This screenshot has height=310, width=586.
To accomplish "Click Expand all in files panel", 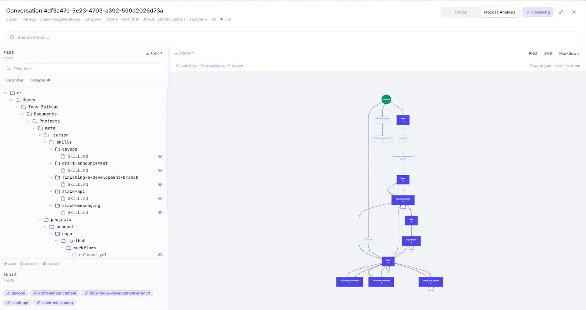I will (x=15, y=80).
